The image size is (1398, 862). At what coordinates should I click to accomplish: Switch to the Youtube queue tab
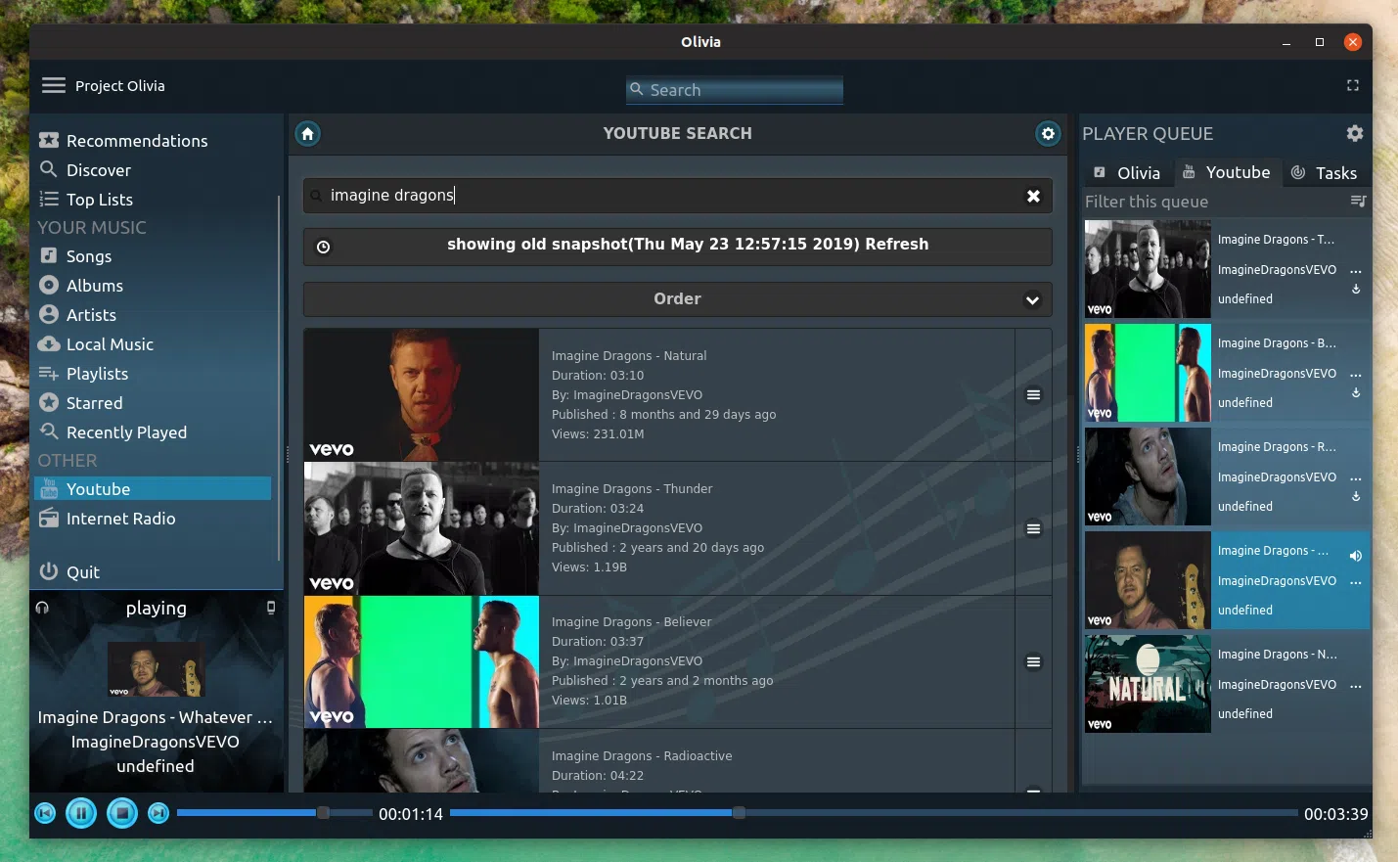pos(1226,173)
